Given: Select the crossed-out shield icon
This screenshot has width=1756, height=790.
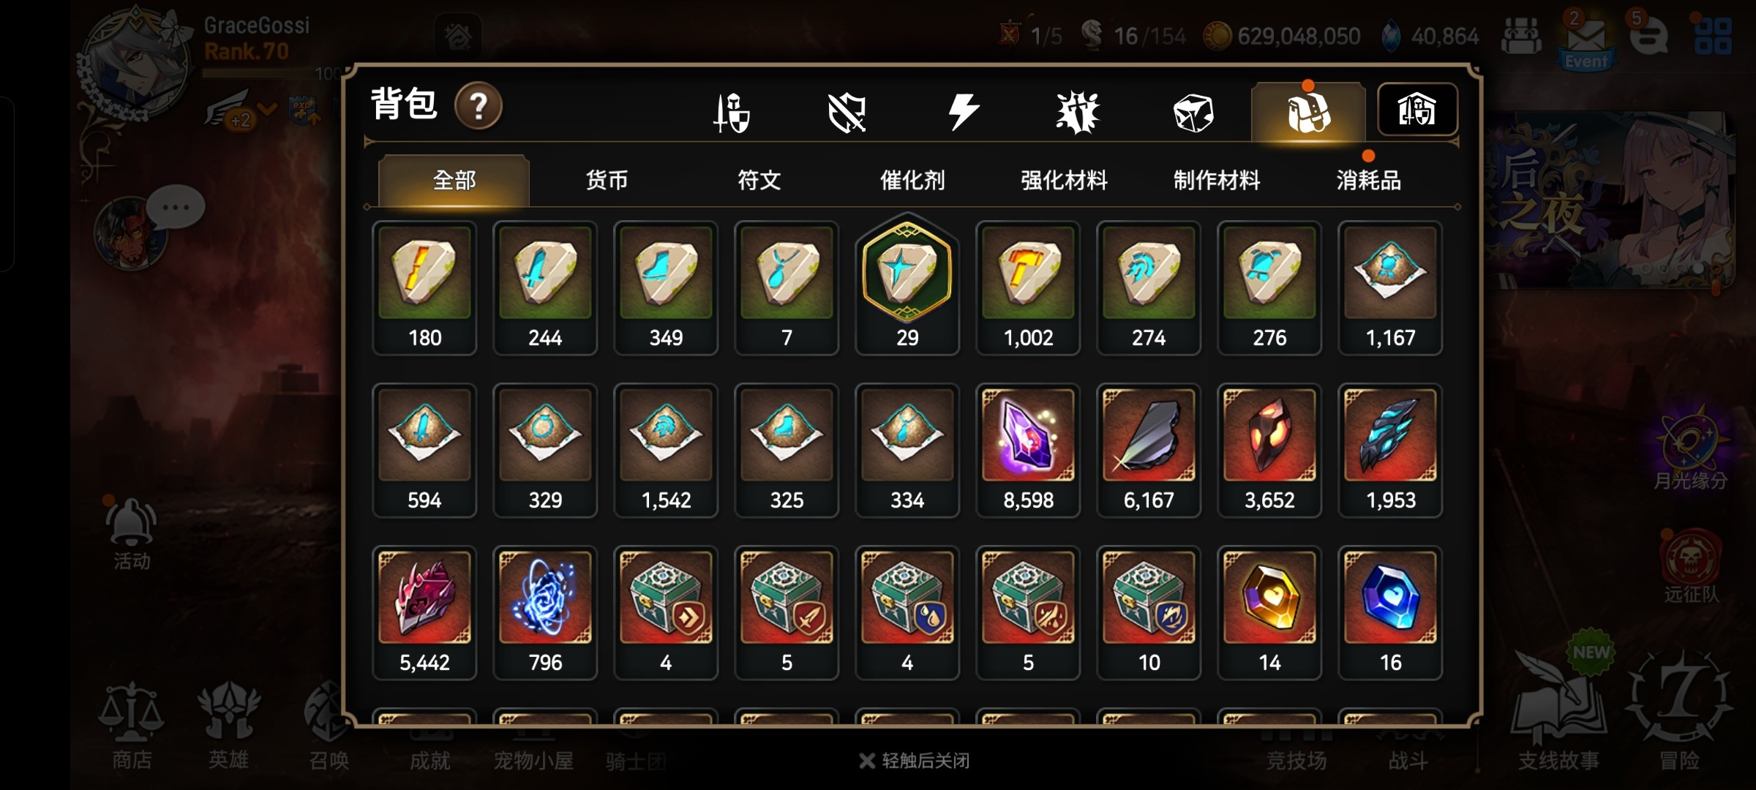Looking at the screenshot, I should tap(847, 113).
